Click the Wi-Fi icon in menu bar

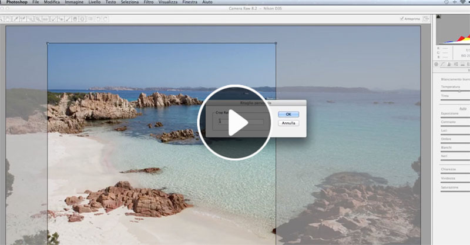(x=463, y=2)
